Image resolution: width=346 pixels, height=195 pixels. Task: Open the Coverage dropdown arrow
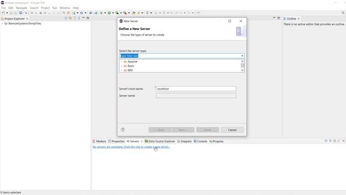(121, 13)
